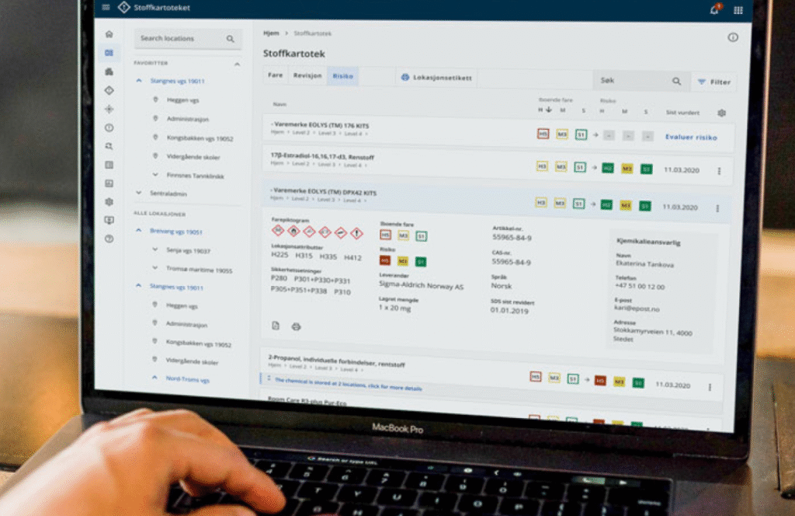Collapse the Favoritter section
Screen dimensions: 795x516
pyautogui.click(x=237, y=64)
